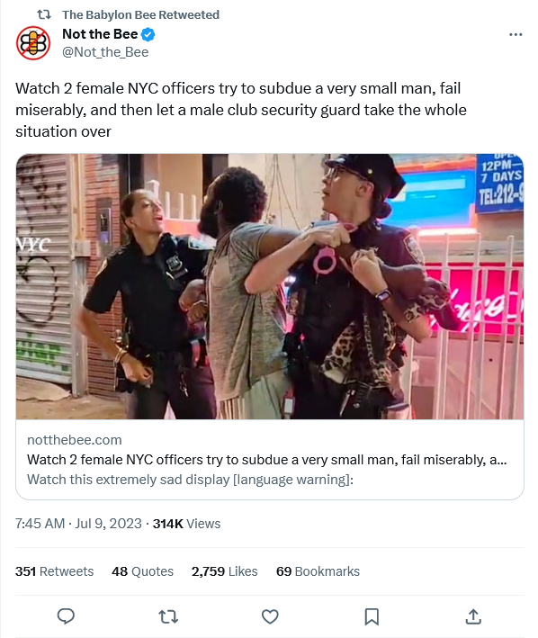538x638 pixels.
Task: Click the small retweeted arrows icon at top
Action: pos(44,14)
